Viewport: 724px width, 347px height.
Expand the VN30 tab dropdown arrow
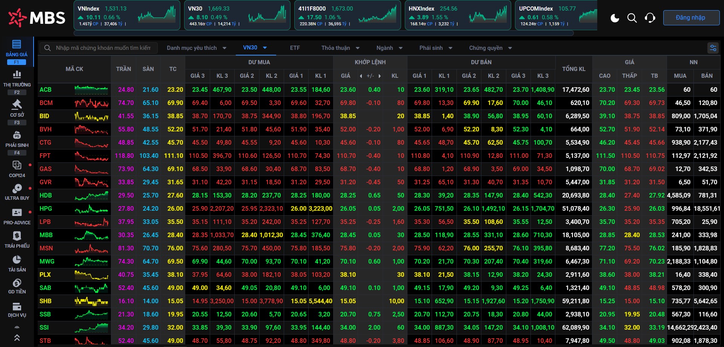(265, 48)
